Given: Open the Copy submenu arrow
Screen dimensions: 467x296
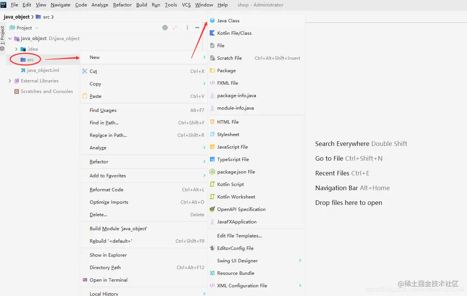Looking at the screenshot, I should (204, 84).
